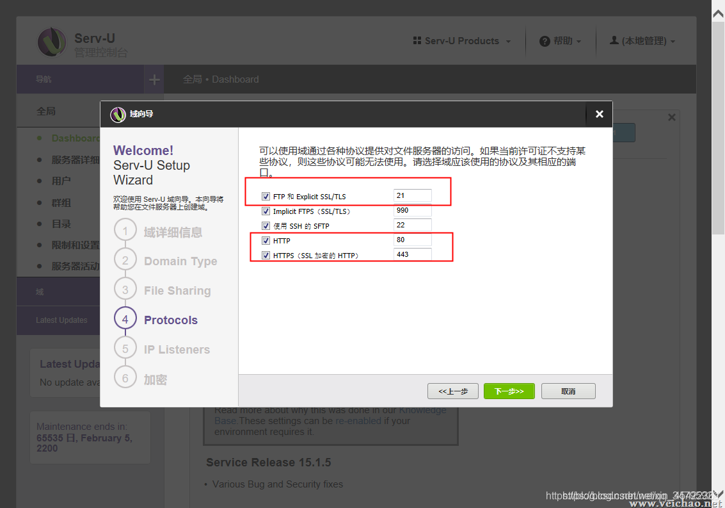Click the wizard dialog logo icon
This screenshot has width=725, height=508.
tap(118, 115)
